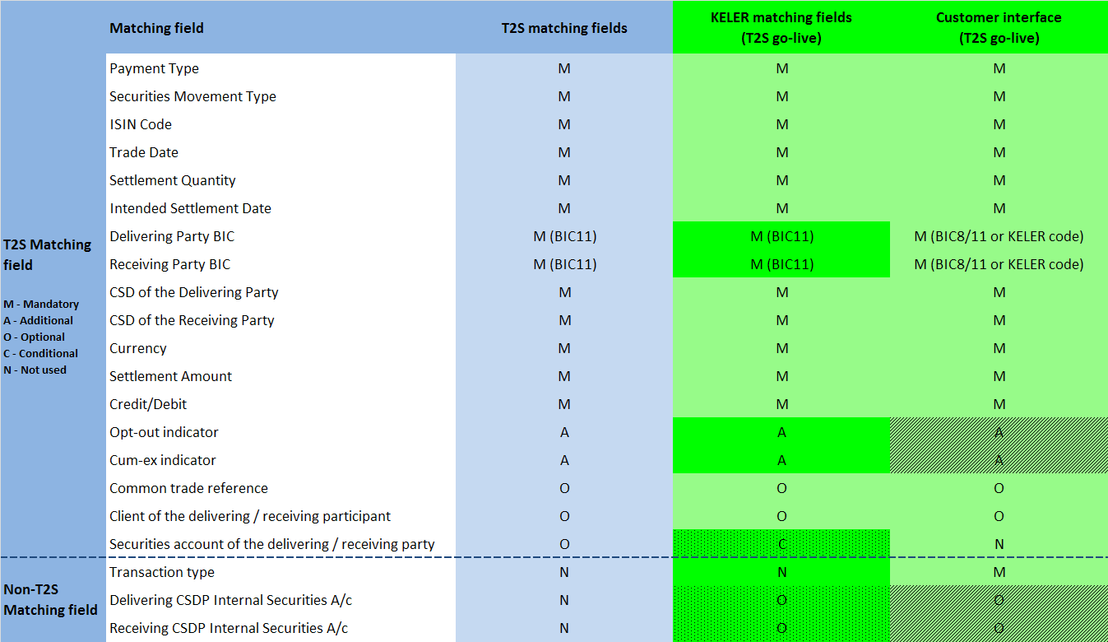Screen dimensions: 1108x642
Task: Click hatched Customer 'A' cell for Cum-ex indicator
Action: click(999, 460)
